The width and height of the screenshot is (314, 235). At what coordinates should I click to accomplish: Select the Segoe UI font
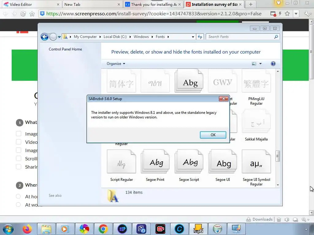[223, 166]
